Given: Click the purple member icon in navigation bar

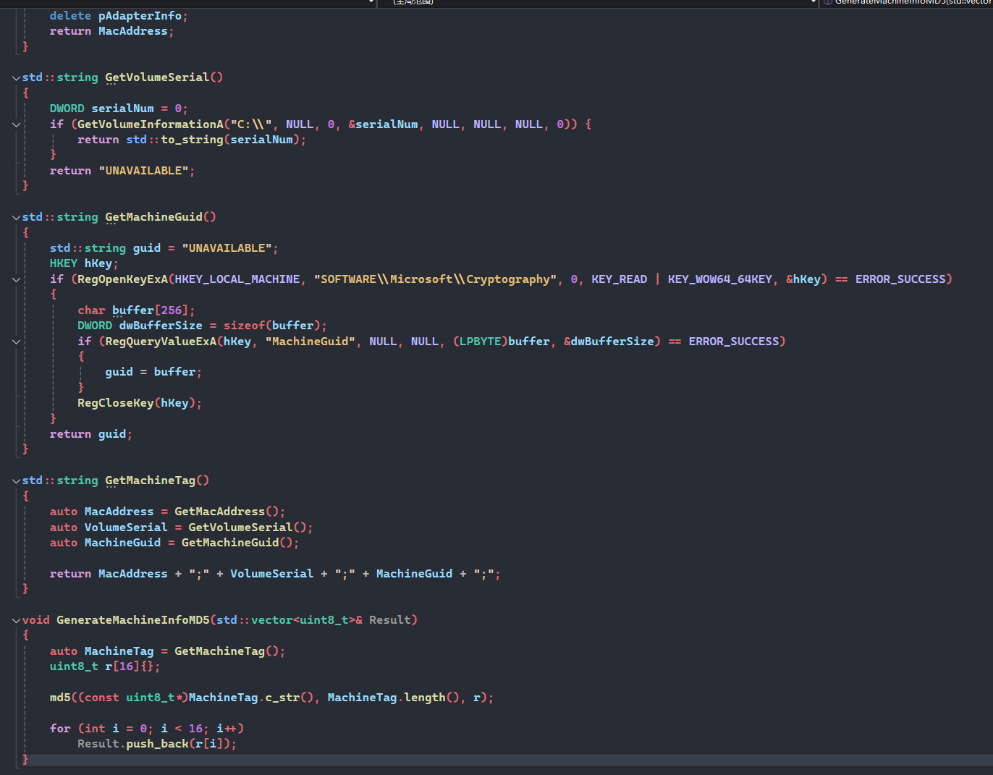Looking at the screenshot, I should pyautogui.click(x=827, y=2).
